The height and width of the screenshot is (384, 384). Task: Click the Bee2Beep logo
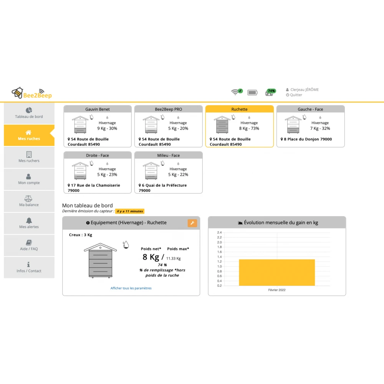(x=31, y=93)
